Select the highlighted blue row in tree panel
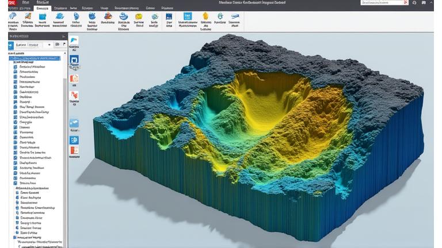 (36, 58)
